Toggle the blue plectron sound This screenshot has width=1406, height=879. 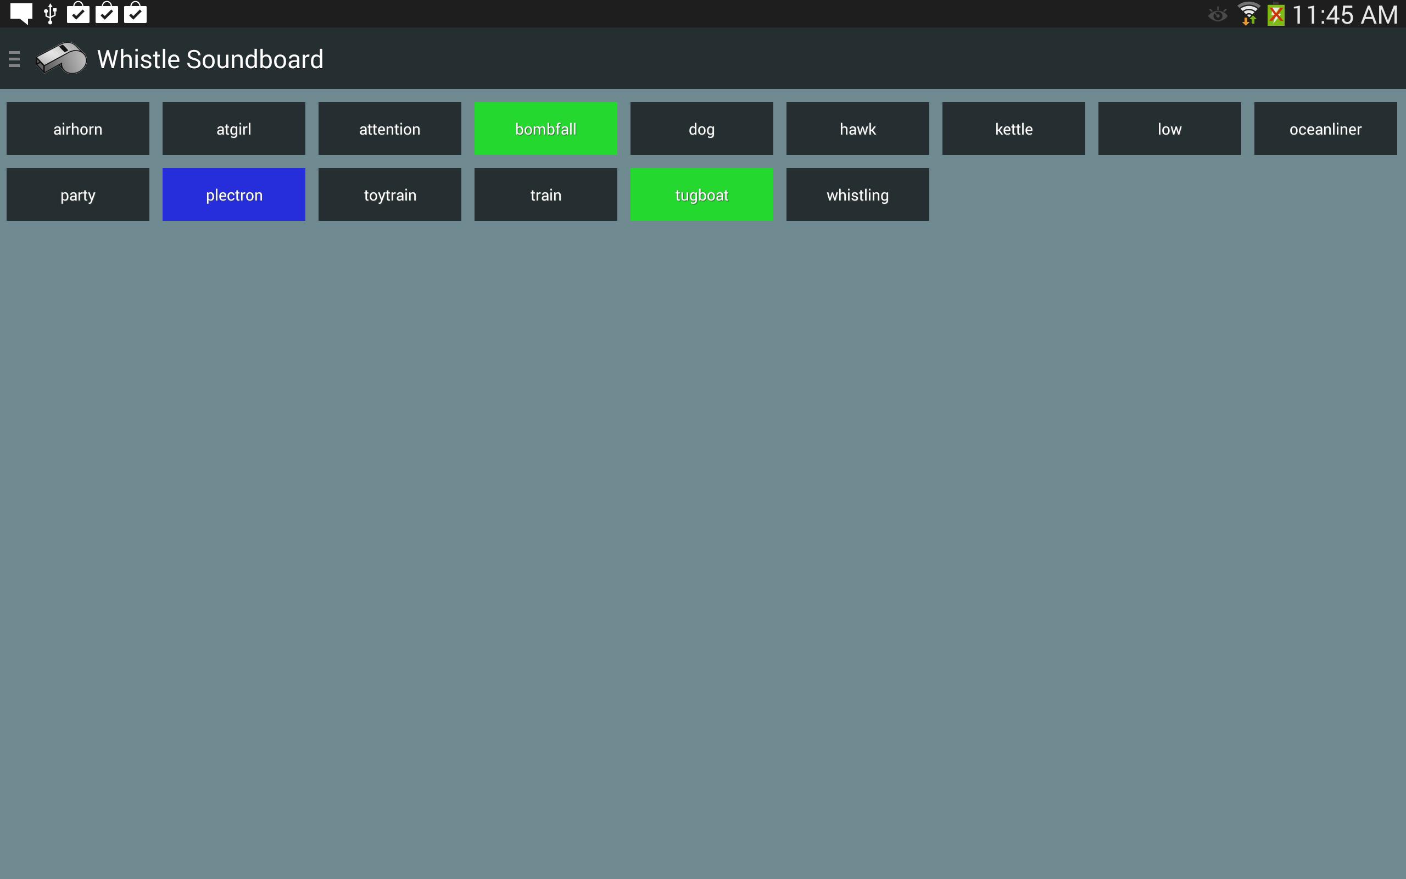pyautogui.click(x=233, y=194)
